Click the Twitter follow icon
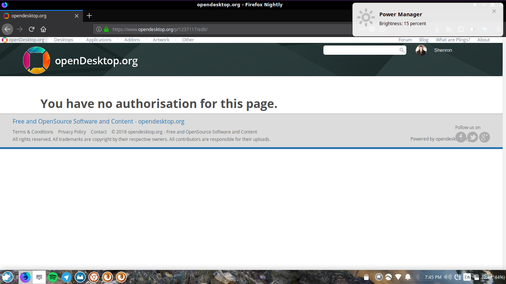Screen dimensions: 506x284 pos(473,137)
